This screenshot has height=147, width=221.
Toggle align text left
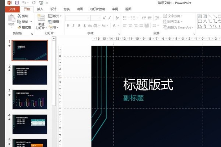(124, 25)
